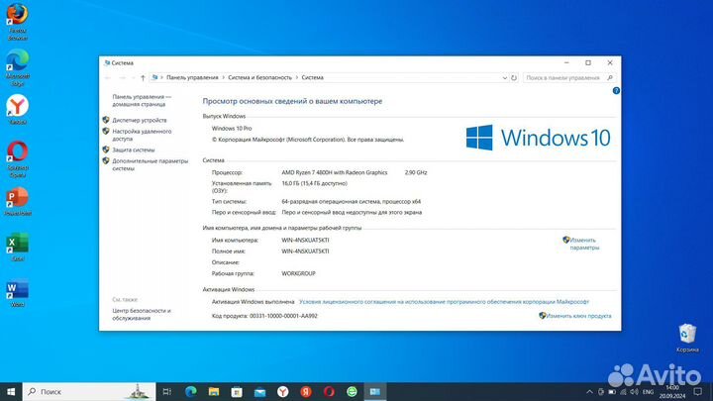Click the System window title bar icon
713x401 pixels.
click(107, 63)
